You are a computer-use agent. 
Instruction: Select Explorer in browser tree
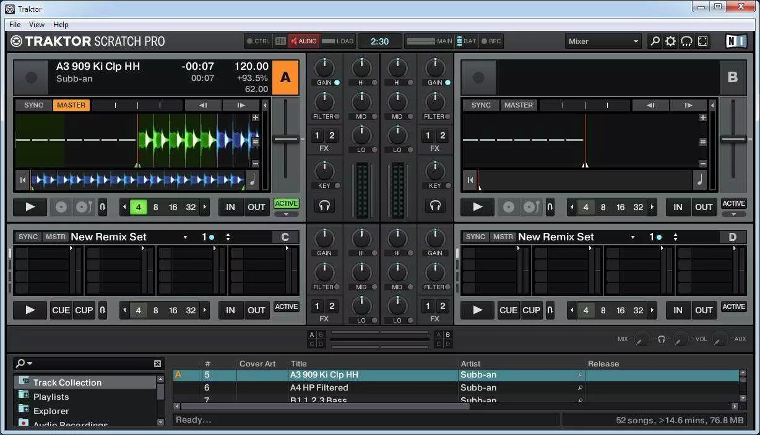[x=51, y=411]
